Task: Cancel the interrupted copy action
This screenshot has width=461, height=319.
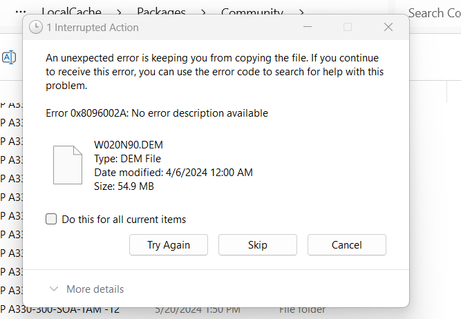Action: pyautogui.click(x=346, y=245)
